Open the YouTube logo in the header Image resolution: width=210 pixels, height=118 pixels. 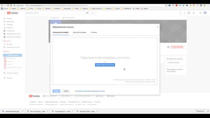pos(12,13)
